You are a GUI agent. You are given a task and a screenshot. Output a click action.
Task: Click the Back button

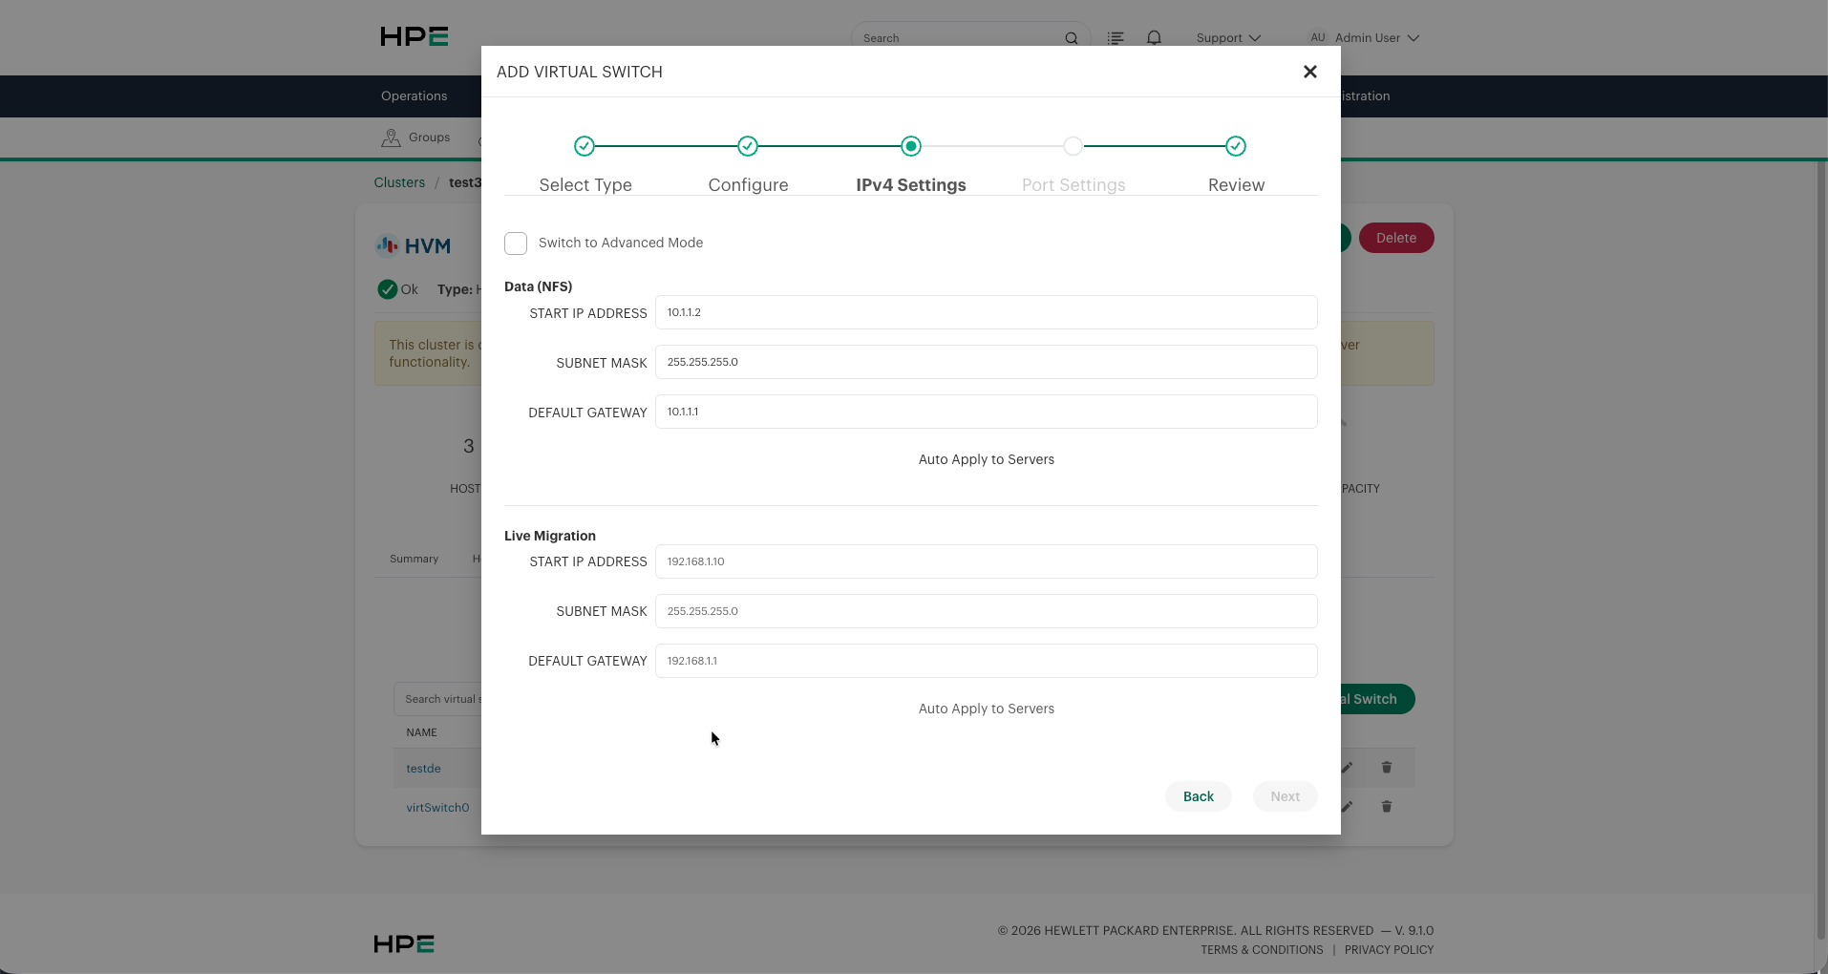coord(1199,796)
